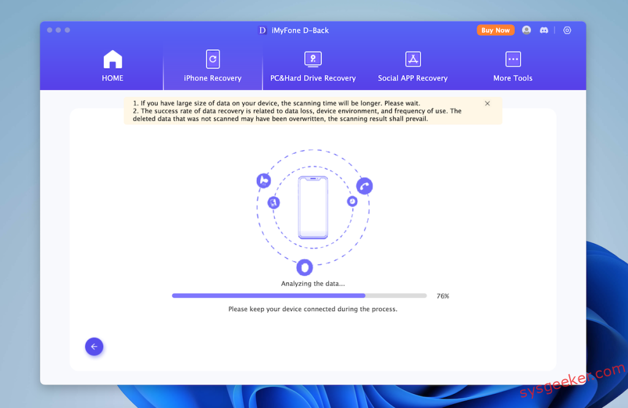
Task: Click the smartphone illustration in the center
Action: click(313, 208)
